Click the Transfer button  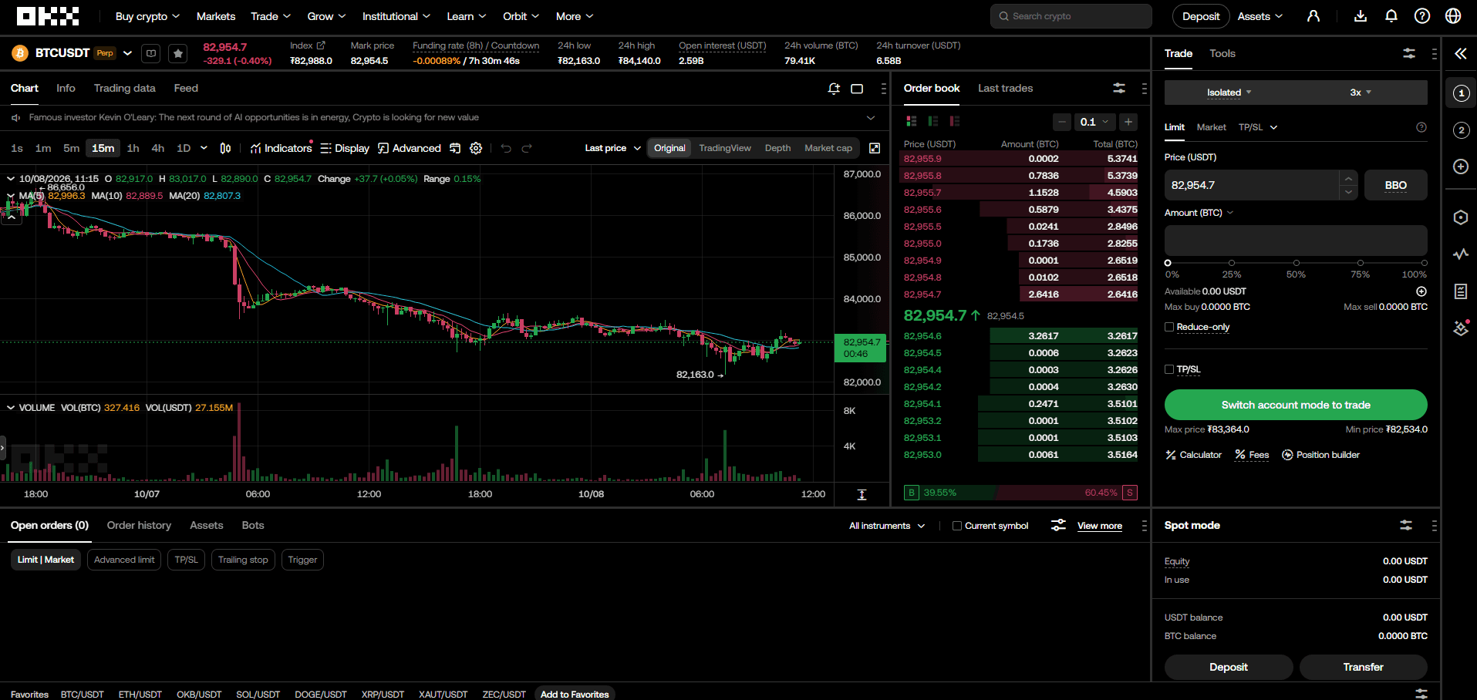tap(1363, 667)
